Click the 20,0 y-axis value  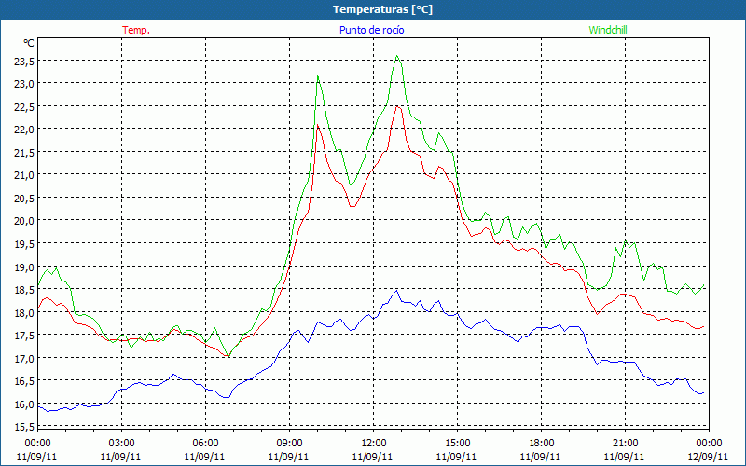(x=24, y=221)
